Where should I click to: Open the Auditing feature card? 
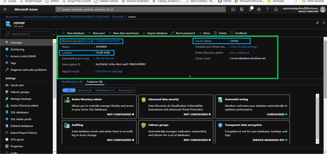point(99,132)
